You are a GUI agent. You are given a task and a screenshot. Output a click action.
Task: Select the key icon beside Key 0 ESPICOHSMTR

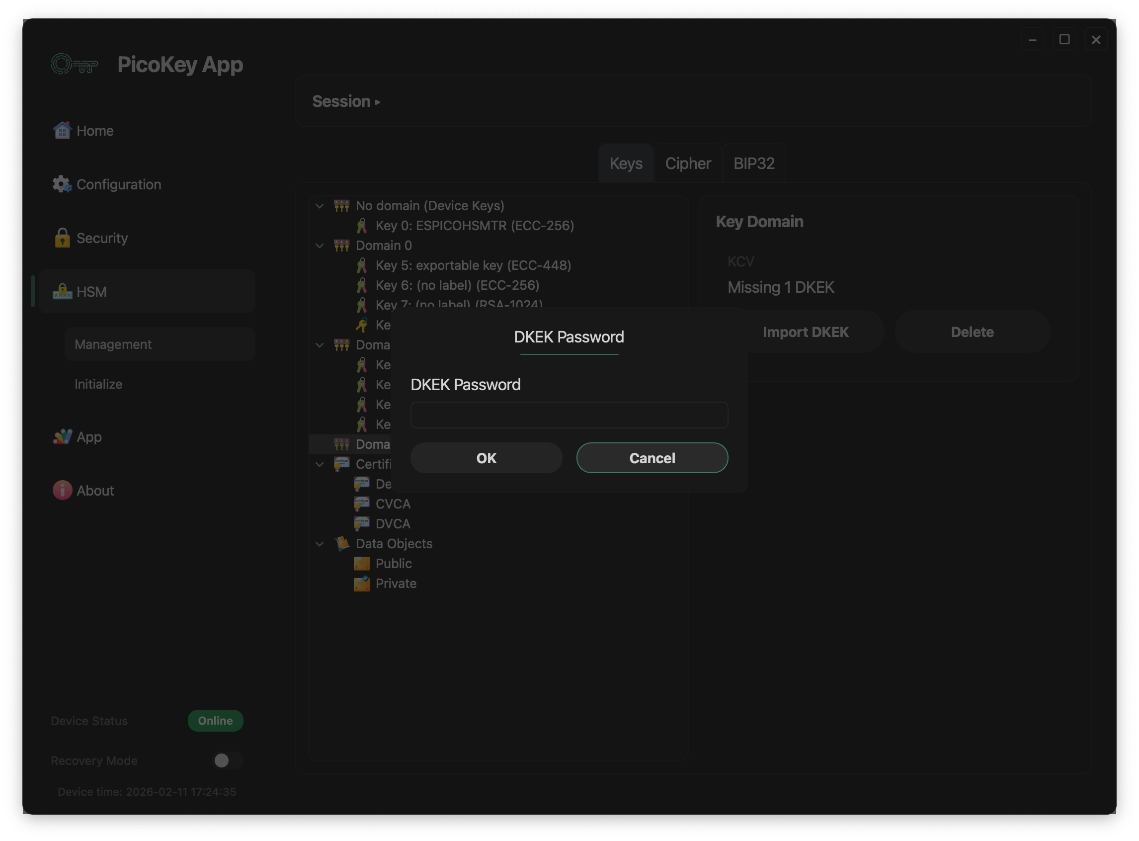(362, 226)
